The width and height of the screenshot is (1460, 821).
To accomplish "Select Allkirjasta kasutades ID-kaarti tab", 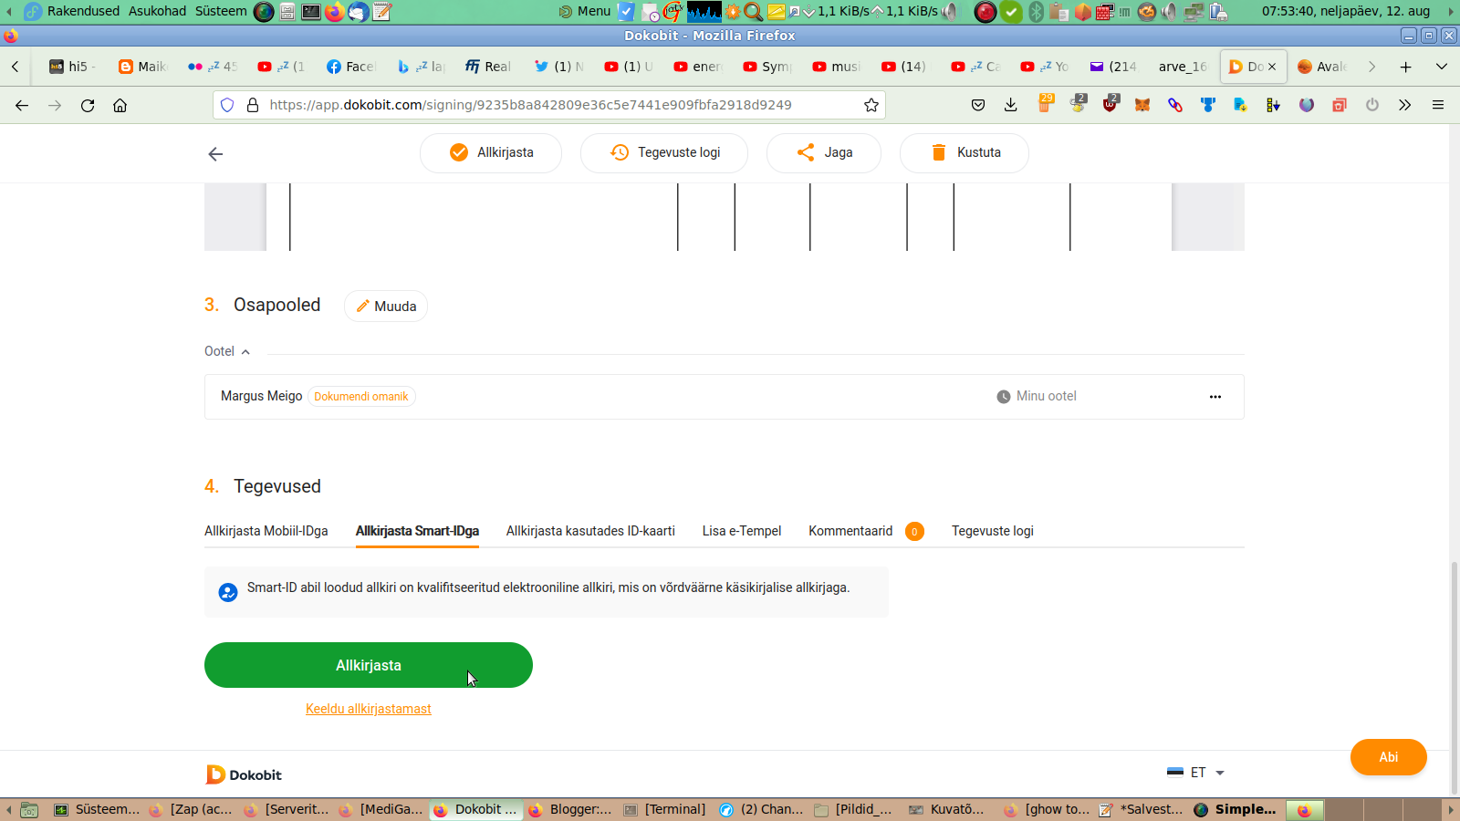I will pyautogui.click(x=590, y=531).
